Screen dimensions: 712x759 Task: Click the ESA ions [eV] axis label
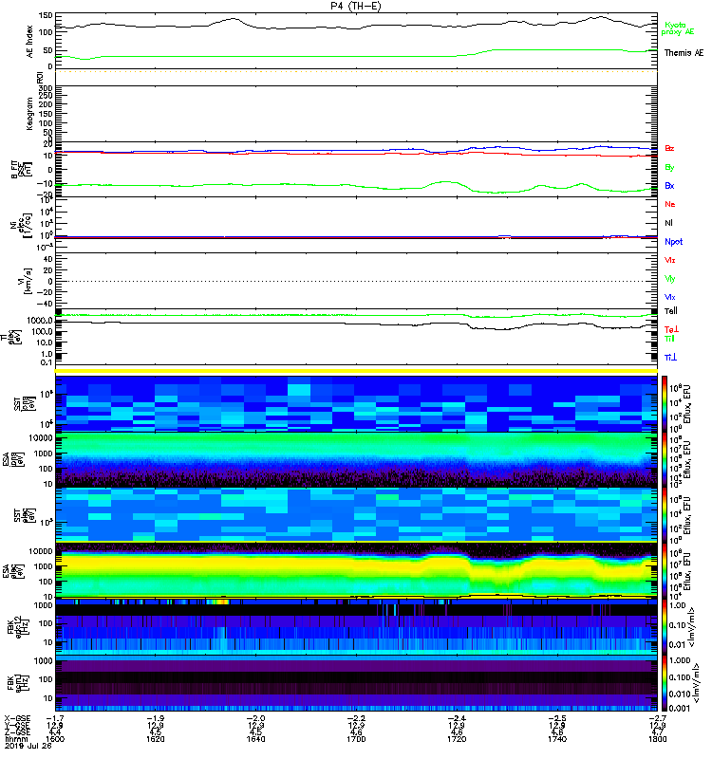[13, 460]
